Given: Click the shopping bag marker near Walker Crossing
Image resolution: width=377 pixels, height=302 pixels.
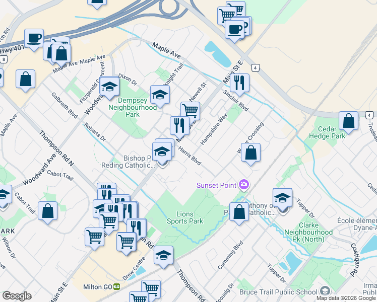Looking at the screenshot, I should (x=250, y=153).
